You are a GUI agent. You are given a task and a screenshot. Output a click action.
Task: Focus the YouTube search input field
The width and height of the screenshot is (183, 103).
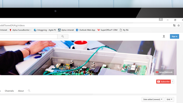(29, 36)
